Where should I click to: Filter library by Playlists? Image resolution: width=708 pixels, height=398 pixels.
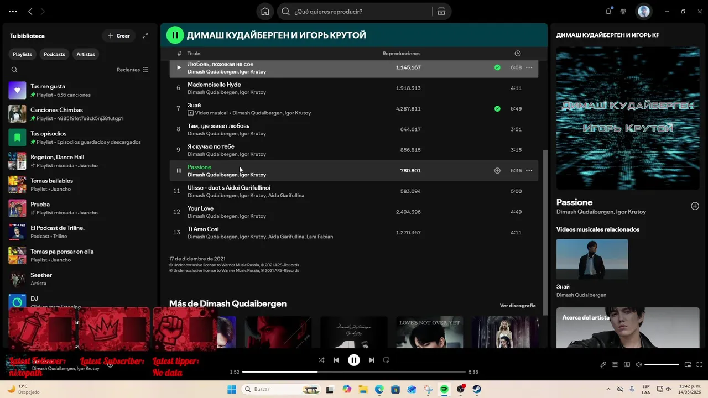pos(23,54)
